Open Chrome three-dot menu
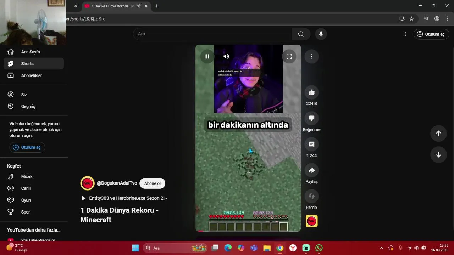The image size is (454, 255). click(x=447, y=19)
